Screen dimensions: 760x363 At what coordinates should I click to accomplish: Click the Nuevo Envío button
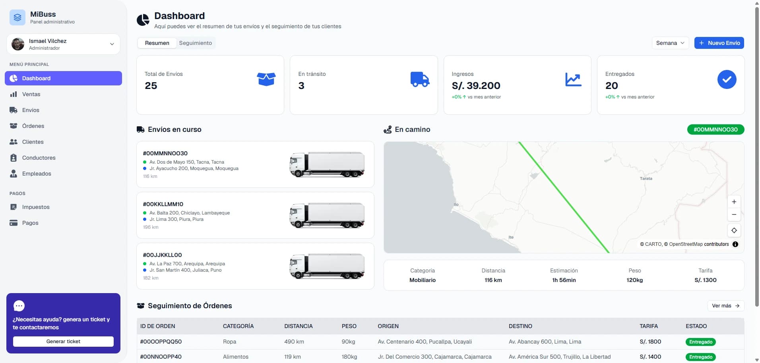click(719, 43)
